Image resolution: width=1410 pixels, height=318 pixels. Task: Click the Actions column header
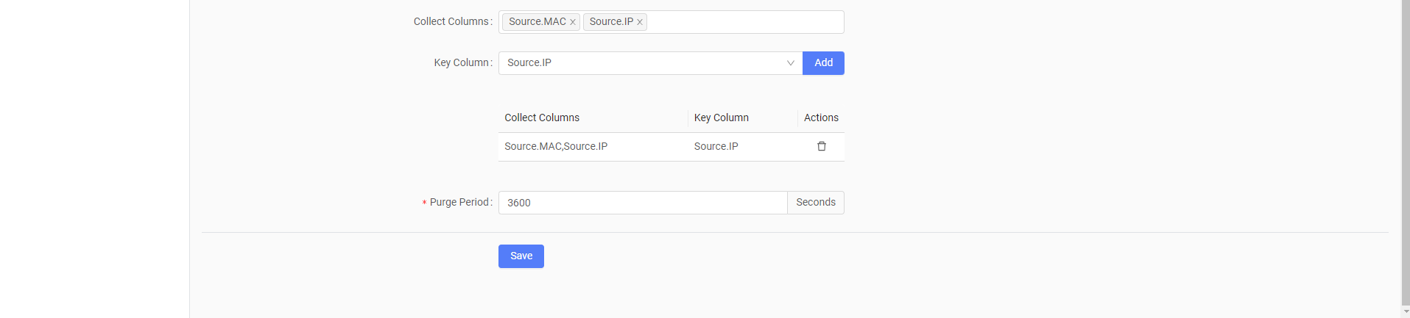pos(821,118)
